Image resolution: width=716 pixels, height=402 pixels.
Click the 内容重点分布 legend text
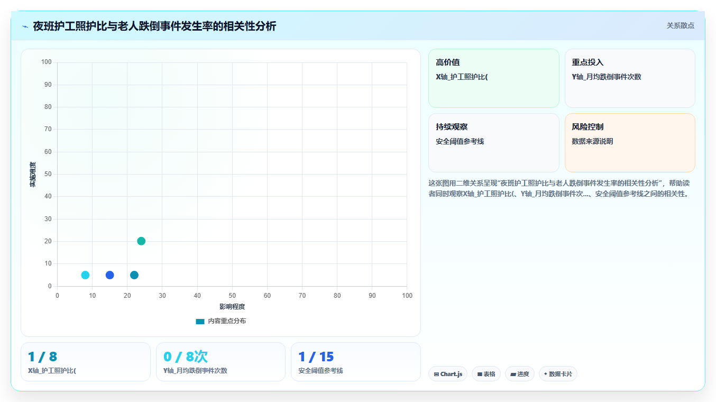click(x=227, y=321)
